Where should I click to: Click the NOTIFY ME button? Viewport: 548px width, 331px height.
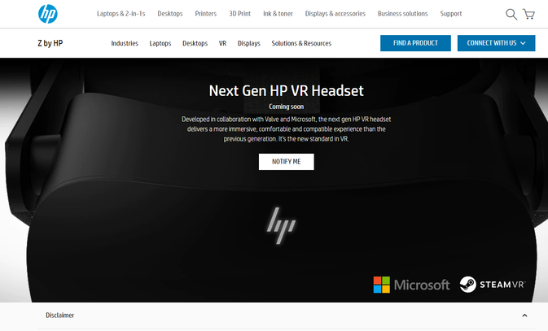point(287,162)
